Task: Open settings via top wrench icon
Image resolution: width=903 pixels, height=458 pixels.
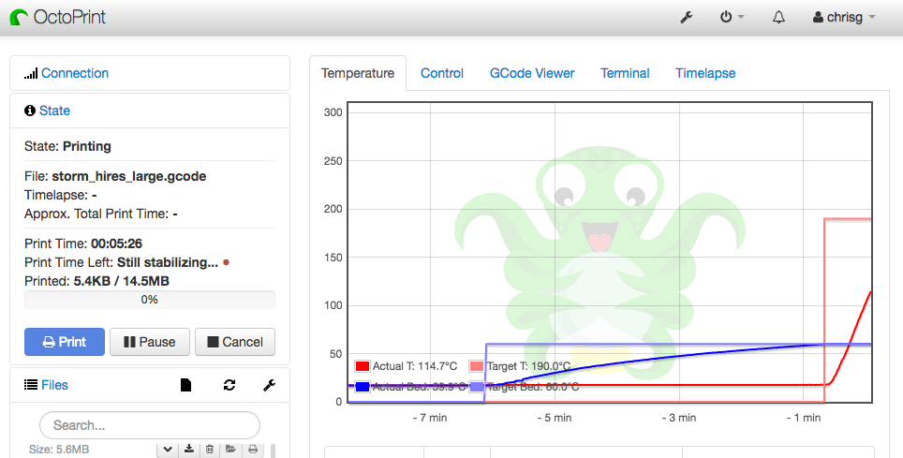Action: point(686,17)
